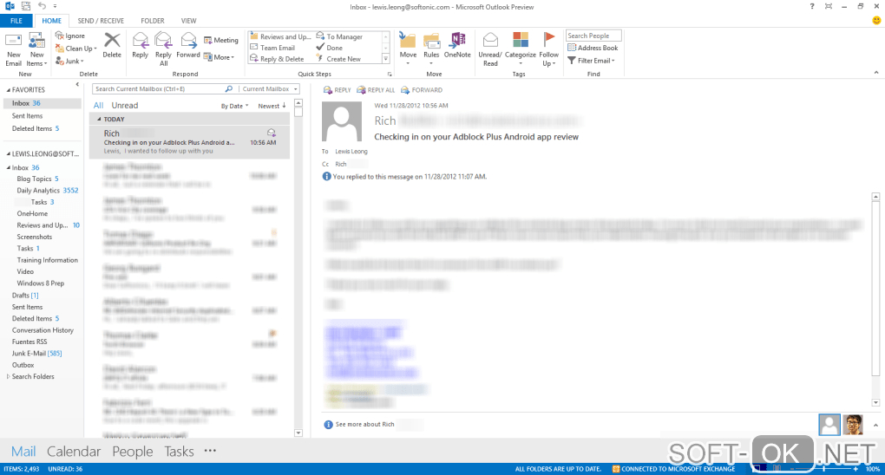Viewport: 885px width, 475px height.
Task: Collapse the TODAY group
Action: click(x=99, y=120)
